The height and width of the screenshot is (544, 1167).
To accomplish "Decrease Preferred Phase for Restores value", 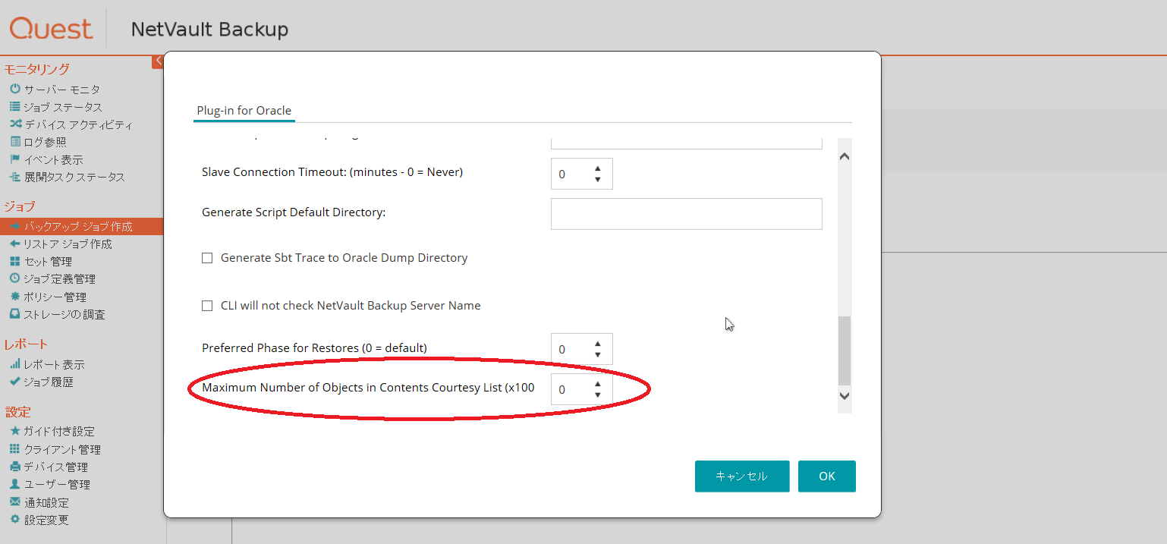I will pos(598,355).
